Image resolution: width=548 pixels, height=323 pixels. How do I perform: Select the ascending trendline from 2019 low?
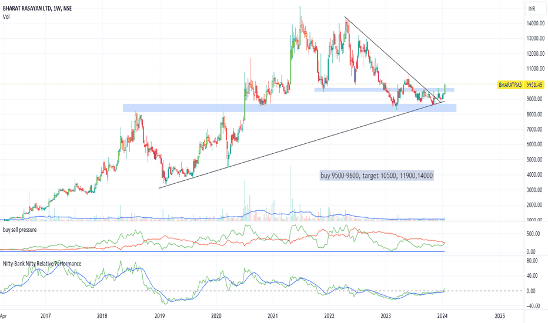click(x=300, y=145)
